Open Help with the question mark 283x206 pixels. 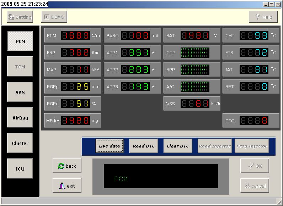tap(263, 17)
